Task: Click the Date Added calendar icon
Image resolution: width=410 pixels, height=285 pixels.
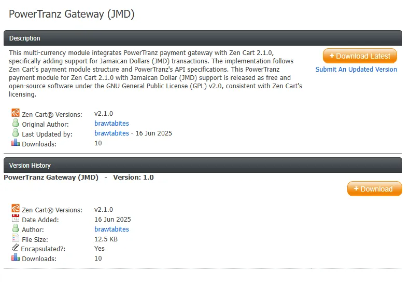Action: (x=16, y=218)
